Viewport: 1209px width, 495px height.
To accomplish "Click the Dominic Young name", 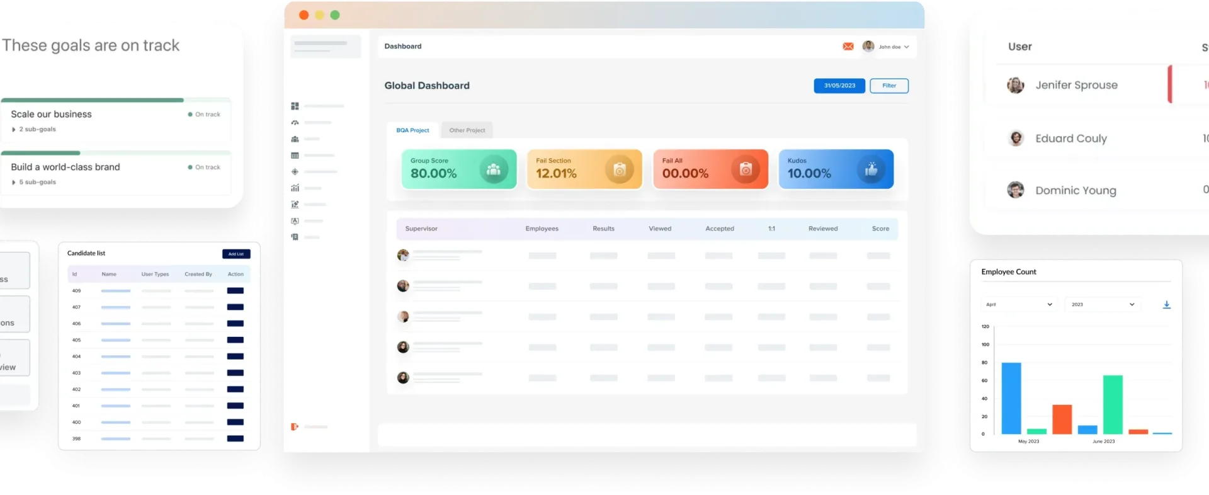I will point(1076,190).
